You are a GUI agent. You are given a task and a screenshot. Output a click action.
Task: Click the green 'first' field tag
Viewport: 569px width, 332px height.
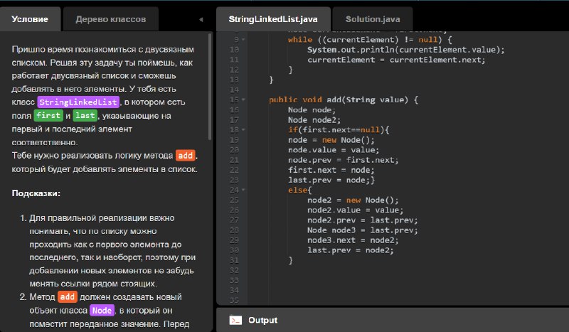[x=48, y=115]
